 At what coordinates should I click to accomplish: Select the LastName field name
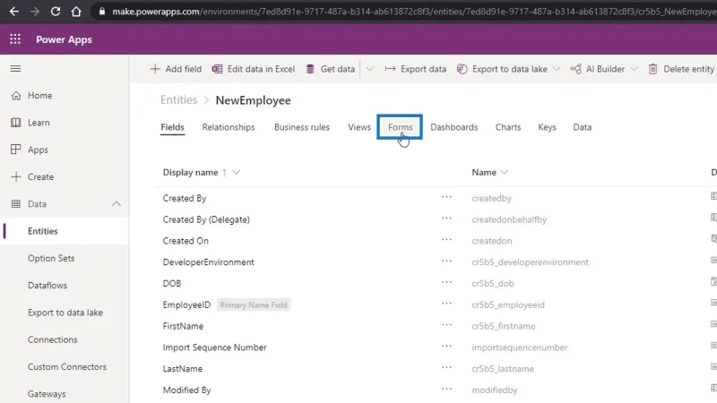tap(183, 368)
